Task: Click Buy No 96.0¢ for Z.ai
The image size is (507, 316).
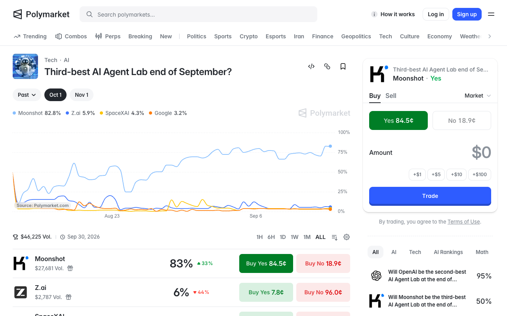Action: [x=323, y=292]
